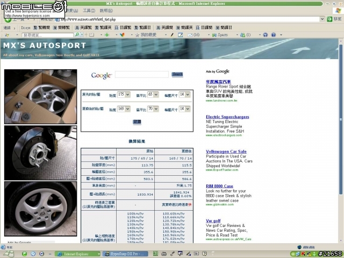Click the form fill icon on MSN toolbar
The width and height of the screenshot is (344, 258).
(181, 35)
